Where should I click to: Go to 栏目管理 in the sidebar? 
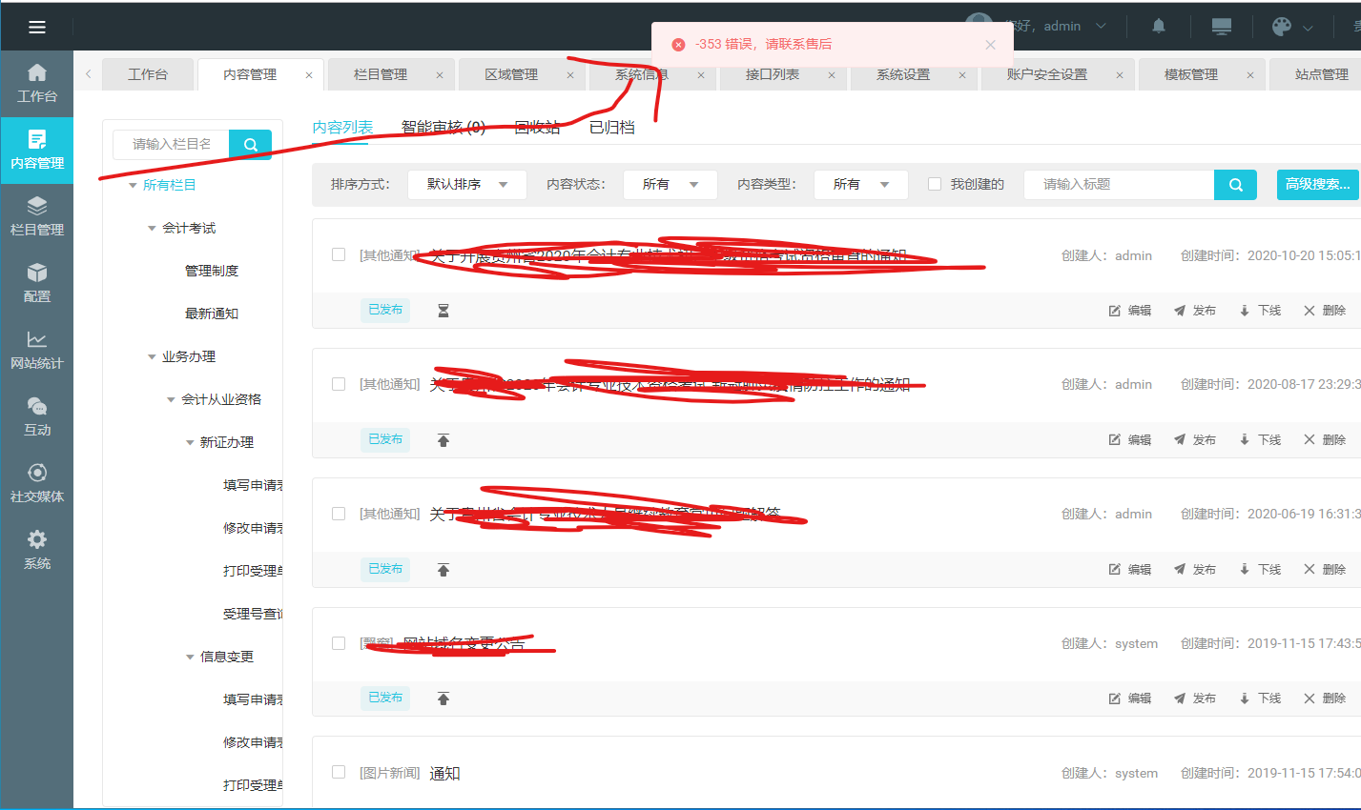pyautogui.click(x=37, y=217)
